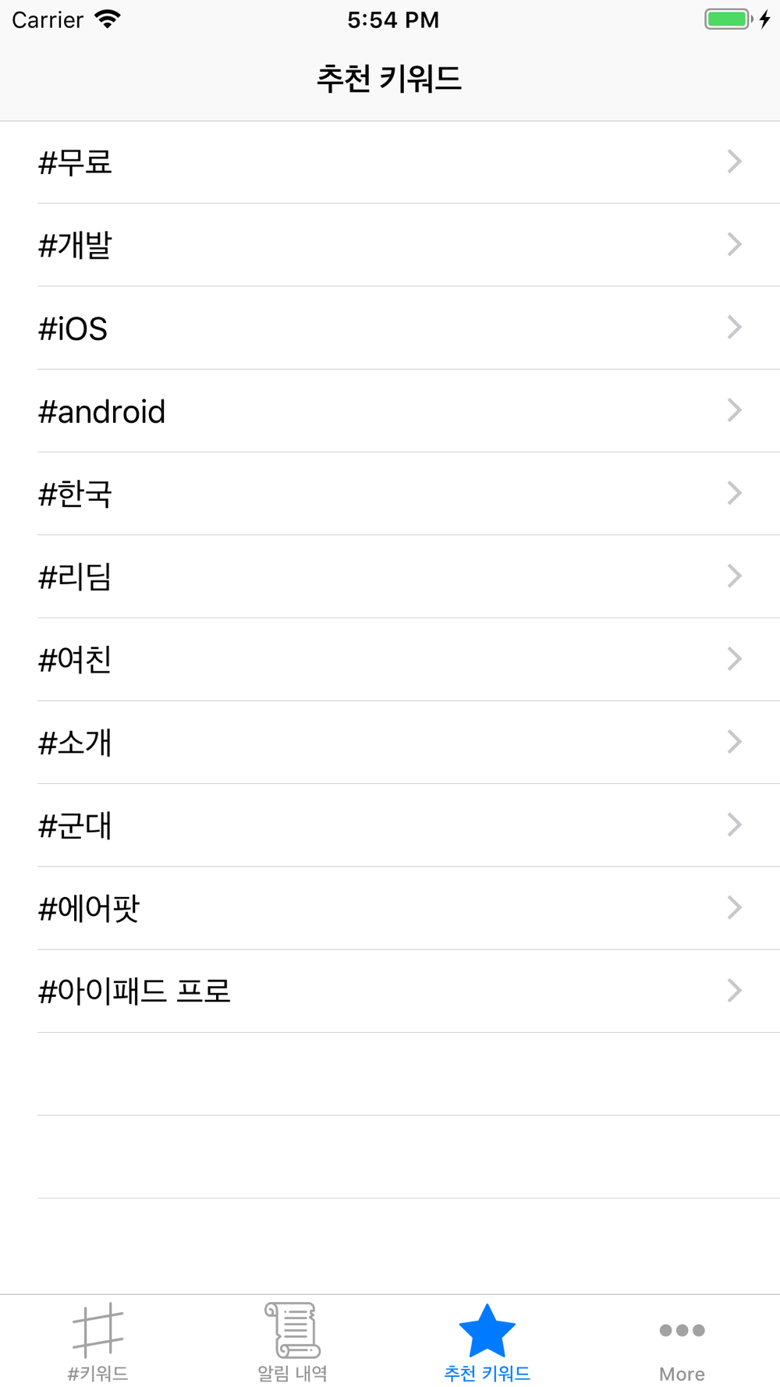Tap the chevron beside #에어팟
The height and width of the screenshot is (1387, 780).
coord(734,907)
